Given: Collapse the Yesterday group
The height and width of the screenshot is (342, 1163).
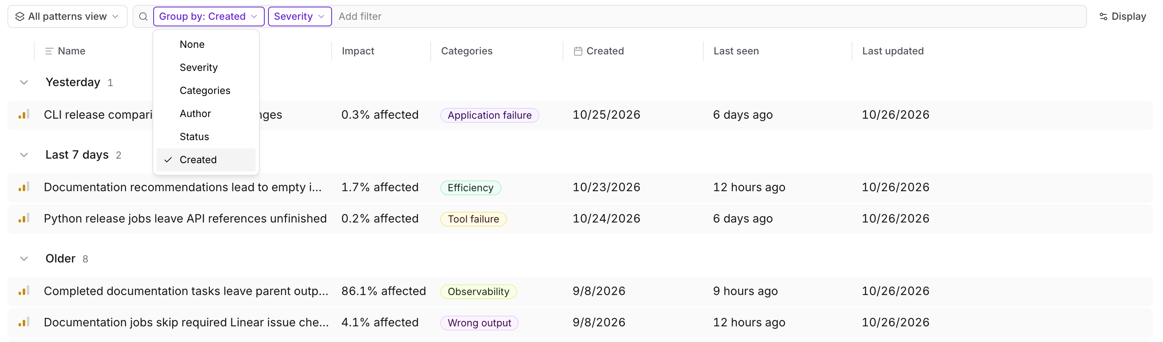Looking at the screenshot, I should [x=24, y=82].
